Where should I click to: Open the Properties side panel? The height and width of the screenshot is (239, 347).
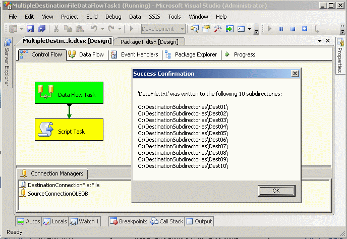point(340,56)
